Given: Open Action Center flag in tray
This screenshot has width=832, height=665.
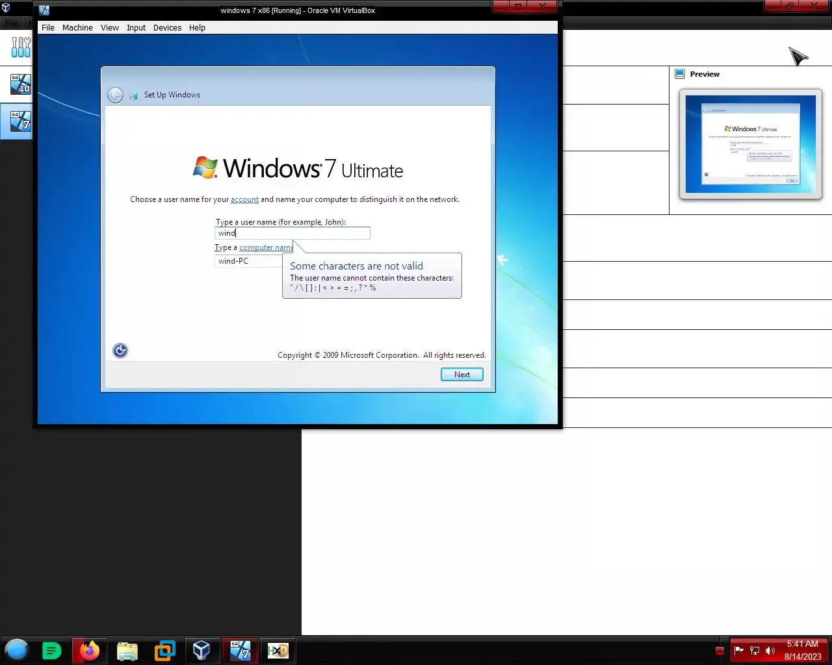Looking at the screenshot, I should click(x=738, y=651).
